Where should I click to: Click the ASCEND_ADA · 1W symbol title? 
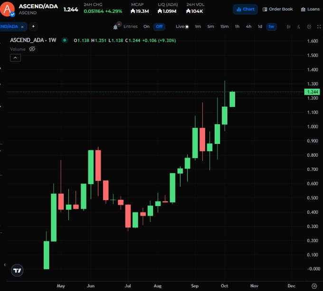tap(33, 40)
